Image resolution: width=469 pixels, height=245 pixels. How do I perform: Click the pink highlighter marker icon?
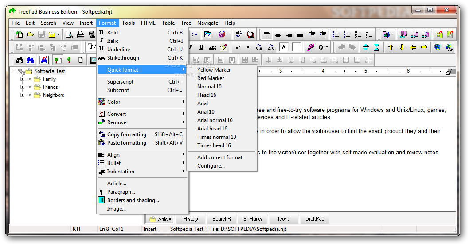(310, 47)
